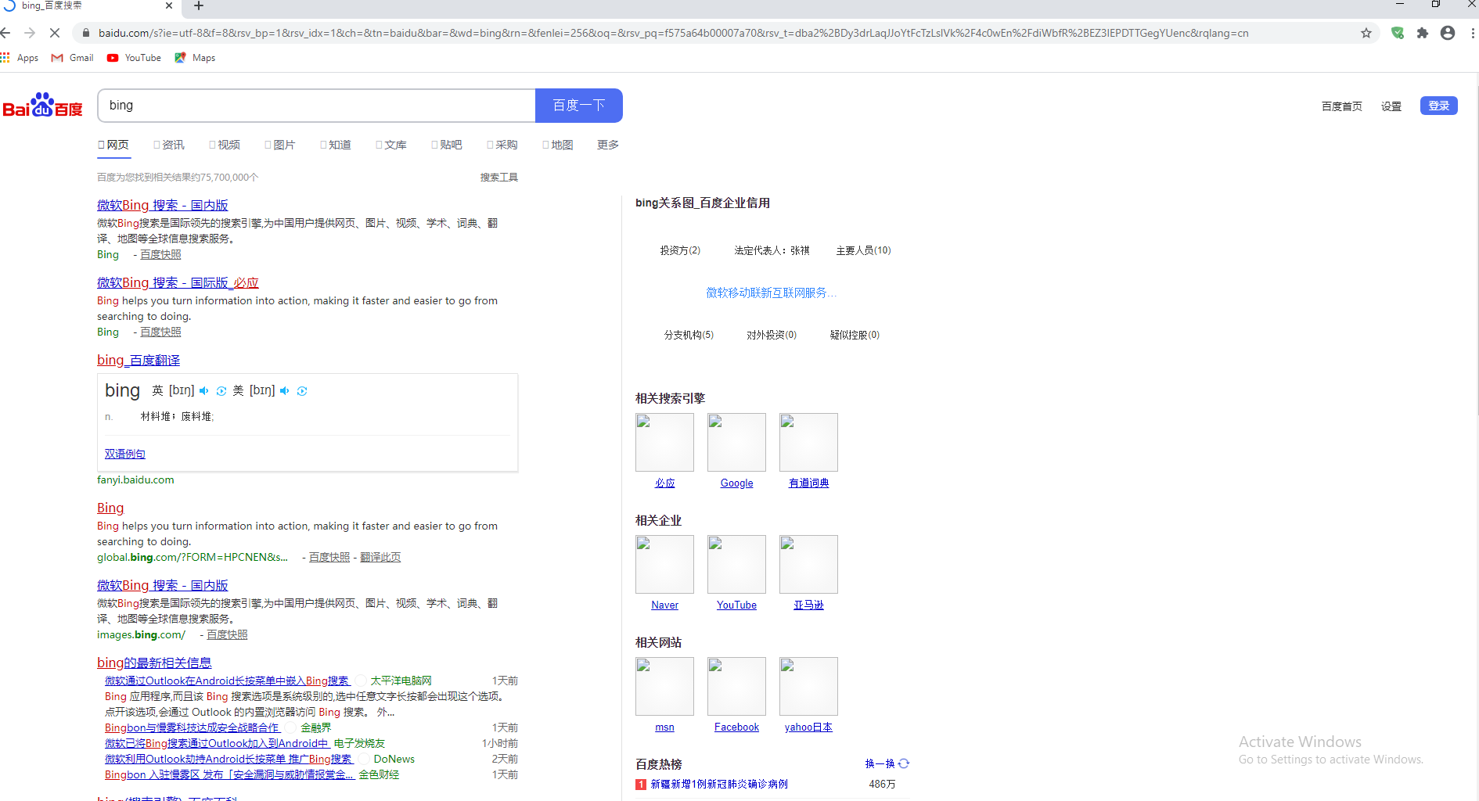1479x801 pixels.
Task: Open bing的最新相关信息 heading
Action: click(154, 663)
